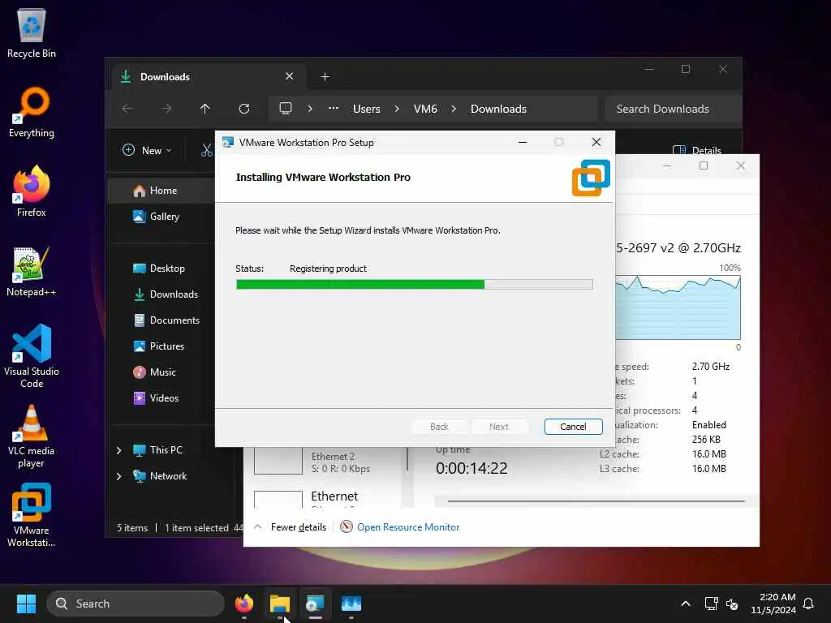Select the Ethernet 2 graph in Task Manager
The height and width of the screenshot is (623, 831).
278,461
